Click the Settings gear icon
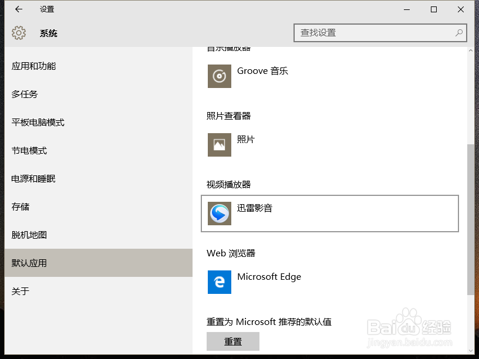The height and width of the screenshot is (359, 479). (x=19, y=33)
